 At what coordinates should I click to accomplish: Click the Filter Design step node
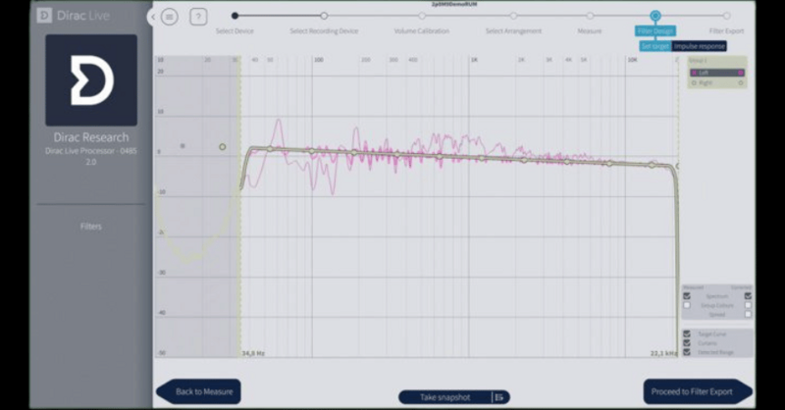click(654, 16)
